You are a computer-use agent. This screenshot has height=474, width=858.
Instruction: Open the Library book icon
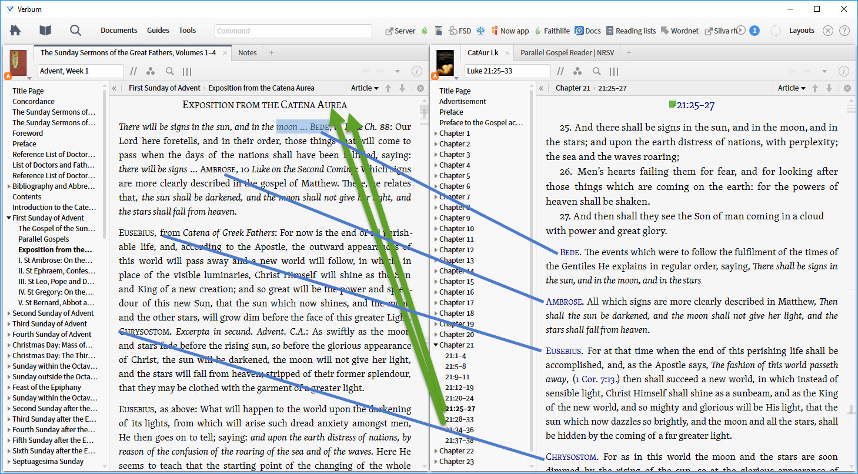[45, 31]
